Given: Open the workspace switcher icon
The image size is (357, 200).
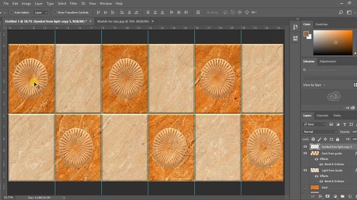Looking at the screenshot, I should click(x=349, y=12).
